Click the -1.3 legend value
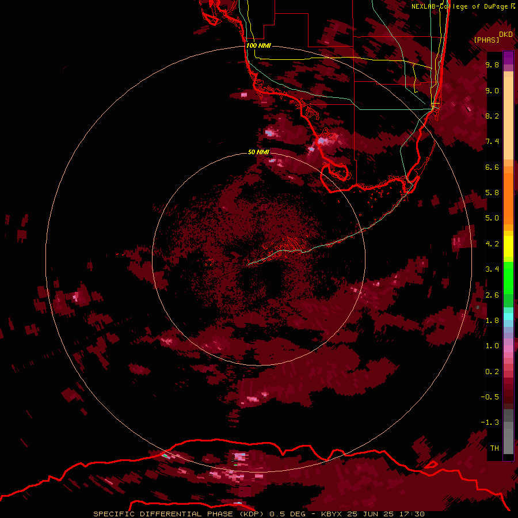The width and height of the screenshot is (518, 518). pyautogui.click(x=490, y=422)
